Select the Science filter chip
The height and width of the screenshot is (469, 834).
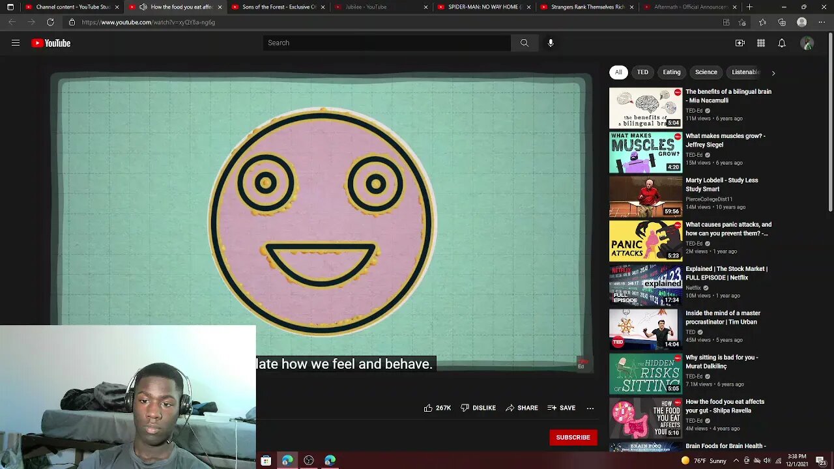click(706, 72)
